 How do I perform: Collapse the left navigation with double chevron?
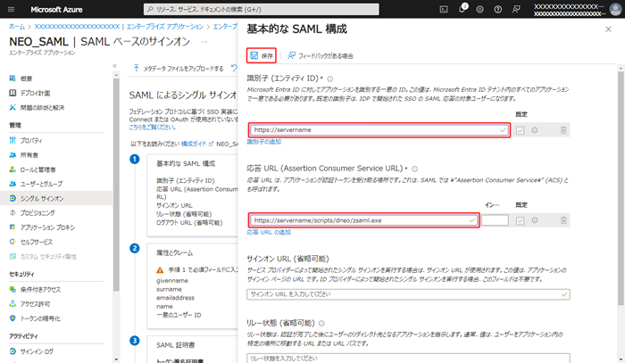point(115,66)
